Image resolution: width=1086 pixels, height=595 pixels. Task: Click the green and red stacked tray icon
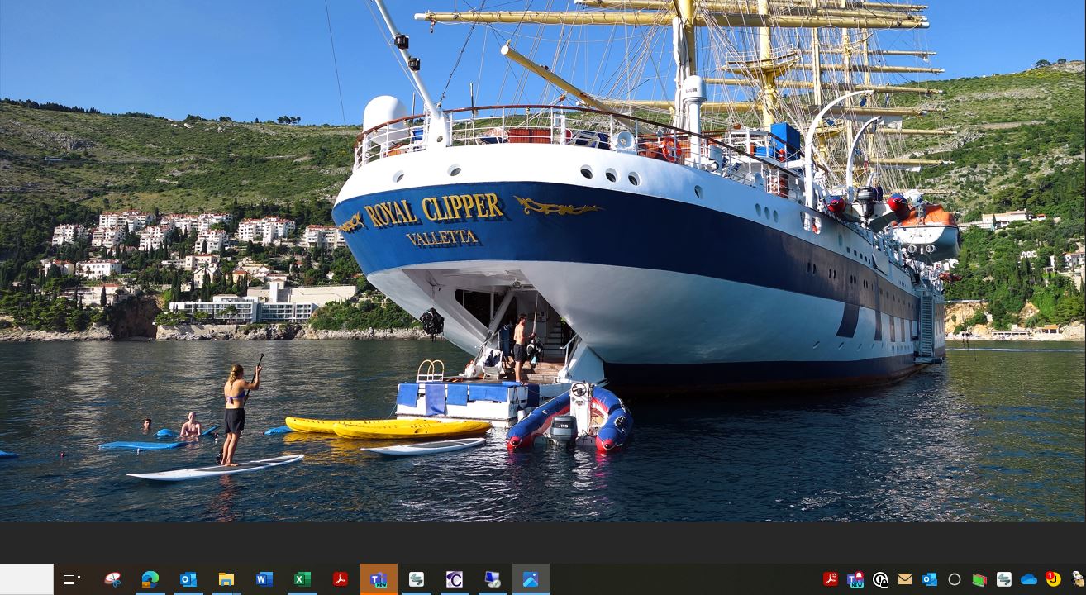(x=979, y=579)
